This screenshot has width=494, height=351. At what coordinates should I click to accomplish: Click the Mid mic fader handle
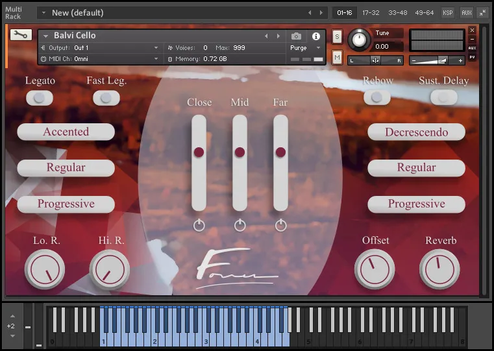pyautogui.click(x=240, y=152)
